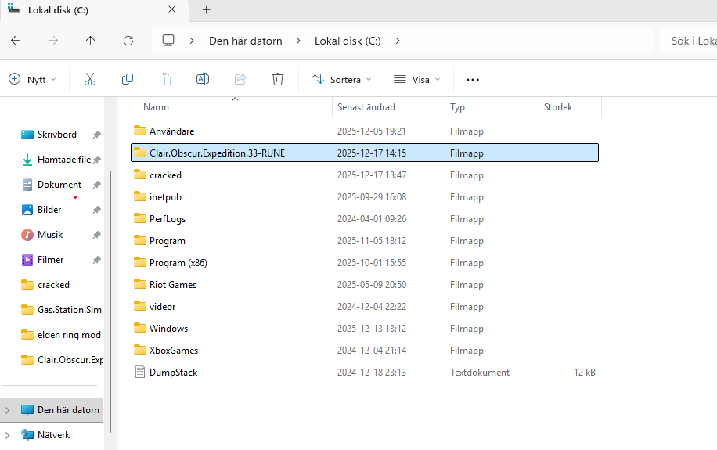
Task: Select the DumpStack text document
Action: (x=173, y=373)
